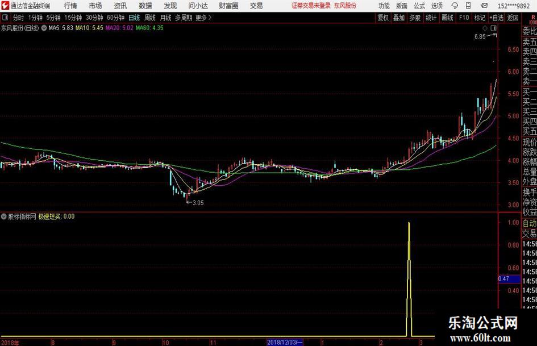This screenshot has width=537, height=346.
Task: Add stock via +自选 button
Action: coord(497,18)
